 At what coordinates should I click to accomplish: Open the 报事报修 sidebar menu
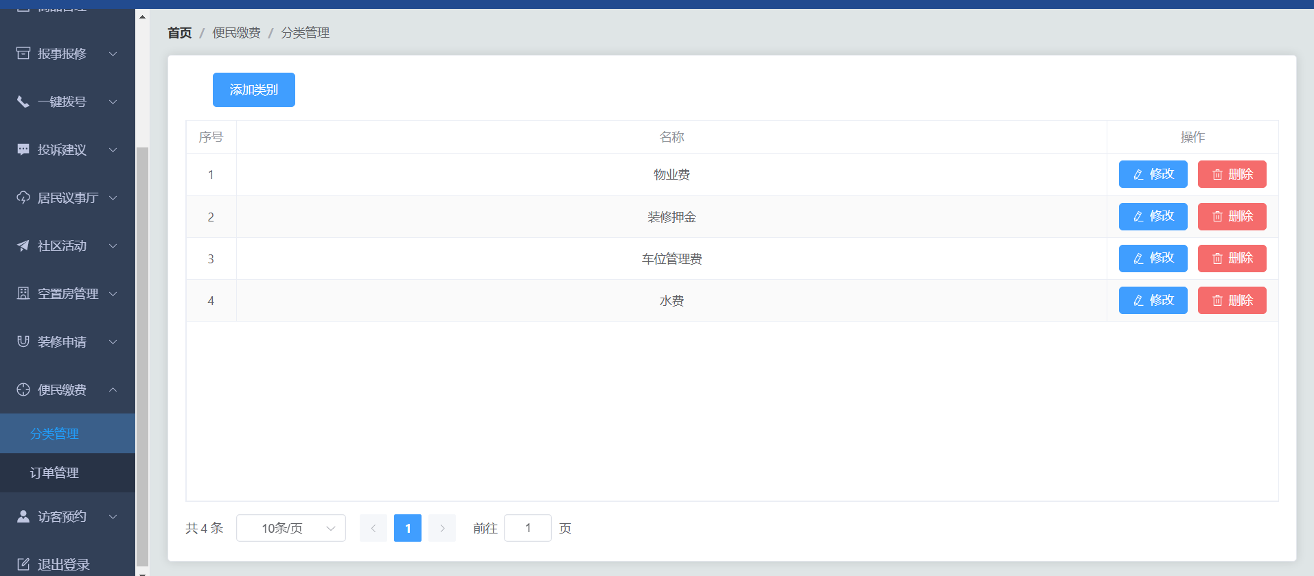pos(67,53)
